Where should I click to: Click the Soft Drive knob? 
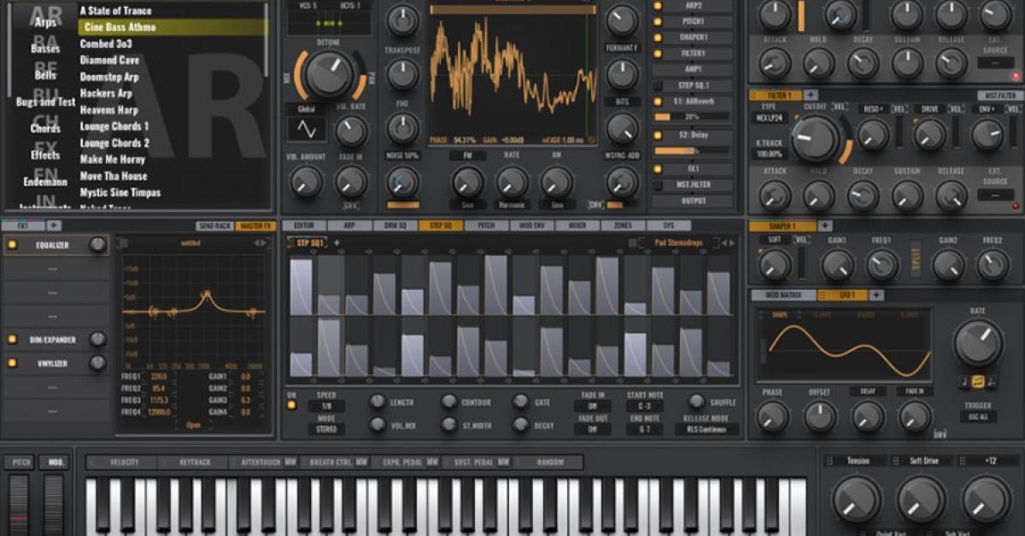click(922, 499)
